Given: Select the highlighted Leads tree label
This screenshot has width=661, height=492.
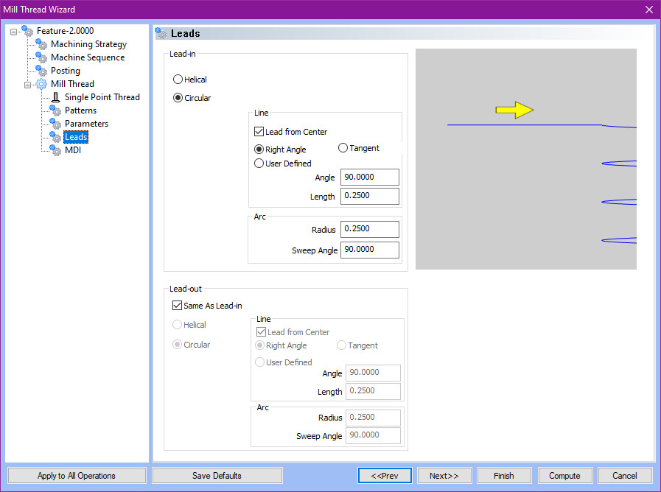Looking at the screenshot, I should (x=76, y=137).
